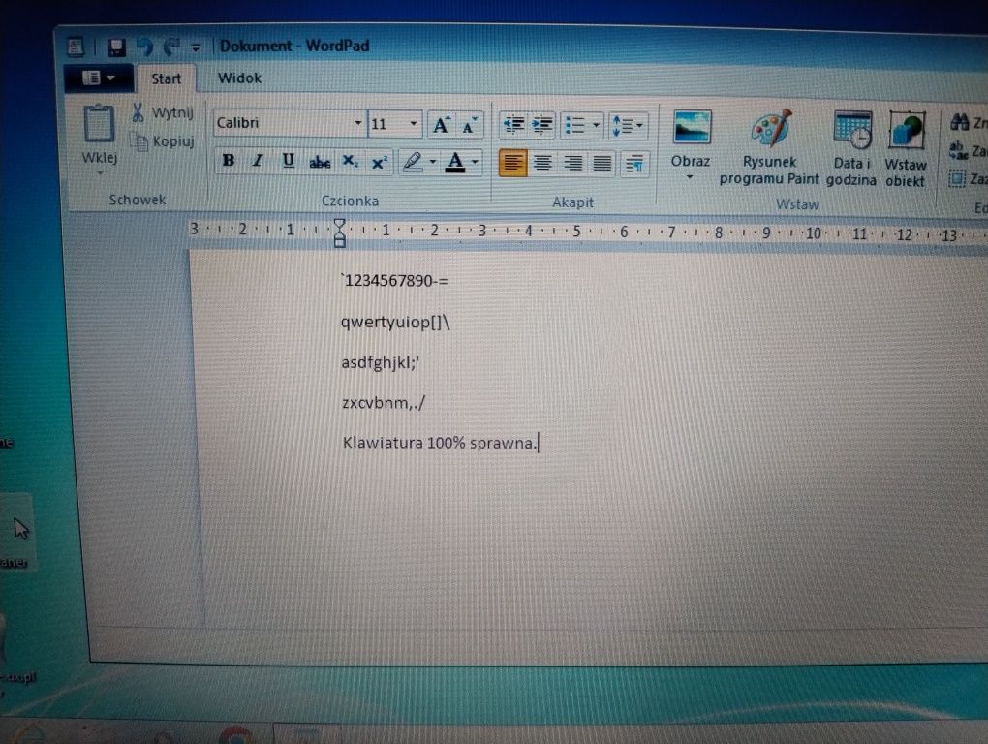Toggle bold formatting
Screen dimensions: 988x744
point(228,161)
